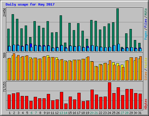149x116 pixels.
Task: Click the orange sites bar for day 31
Action: pos(141,68)
